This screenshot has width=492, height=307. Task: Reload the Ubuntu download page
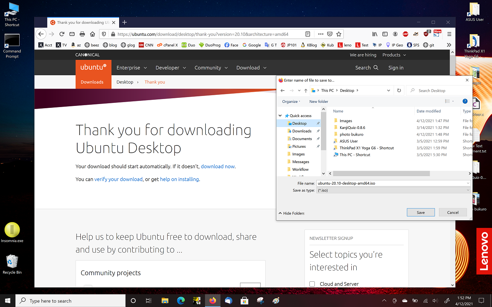coord(61,34)
